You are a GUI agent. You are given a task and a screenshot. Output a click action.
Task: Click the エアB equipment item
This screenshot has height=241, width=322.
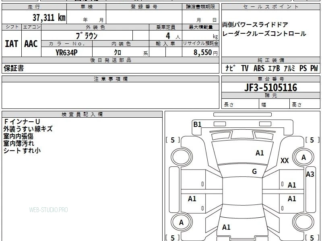(x=274, y=68)
